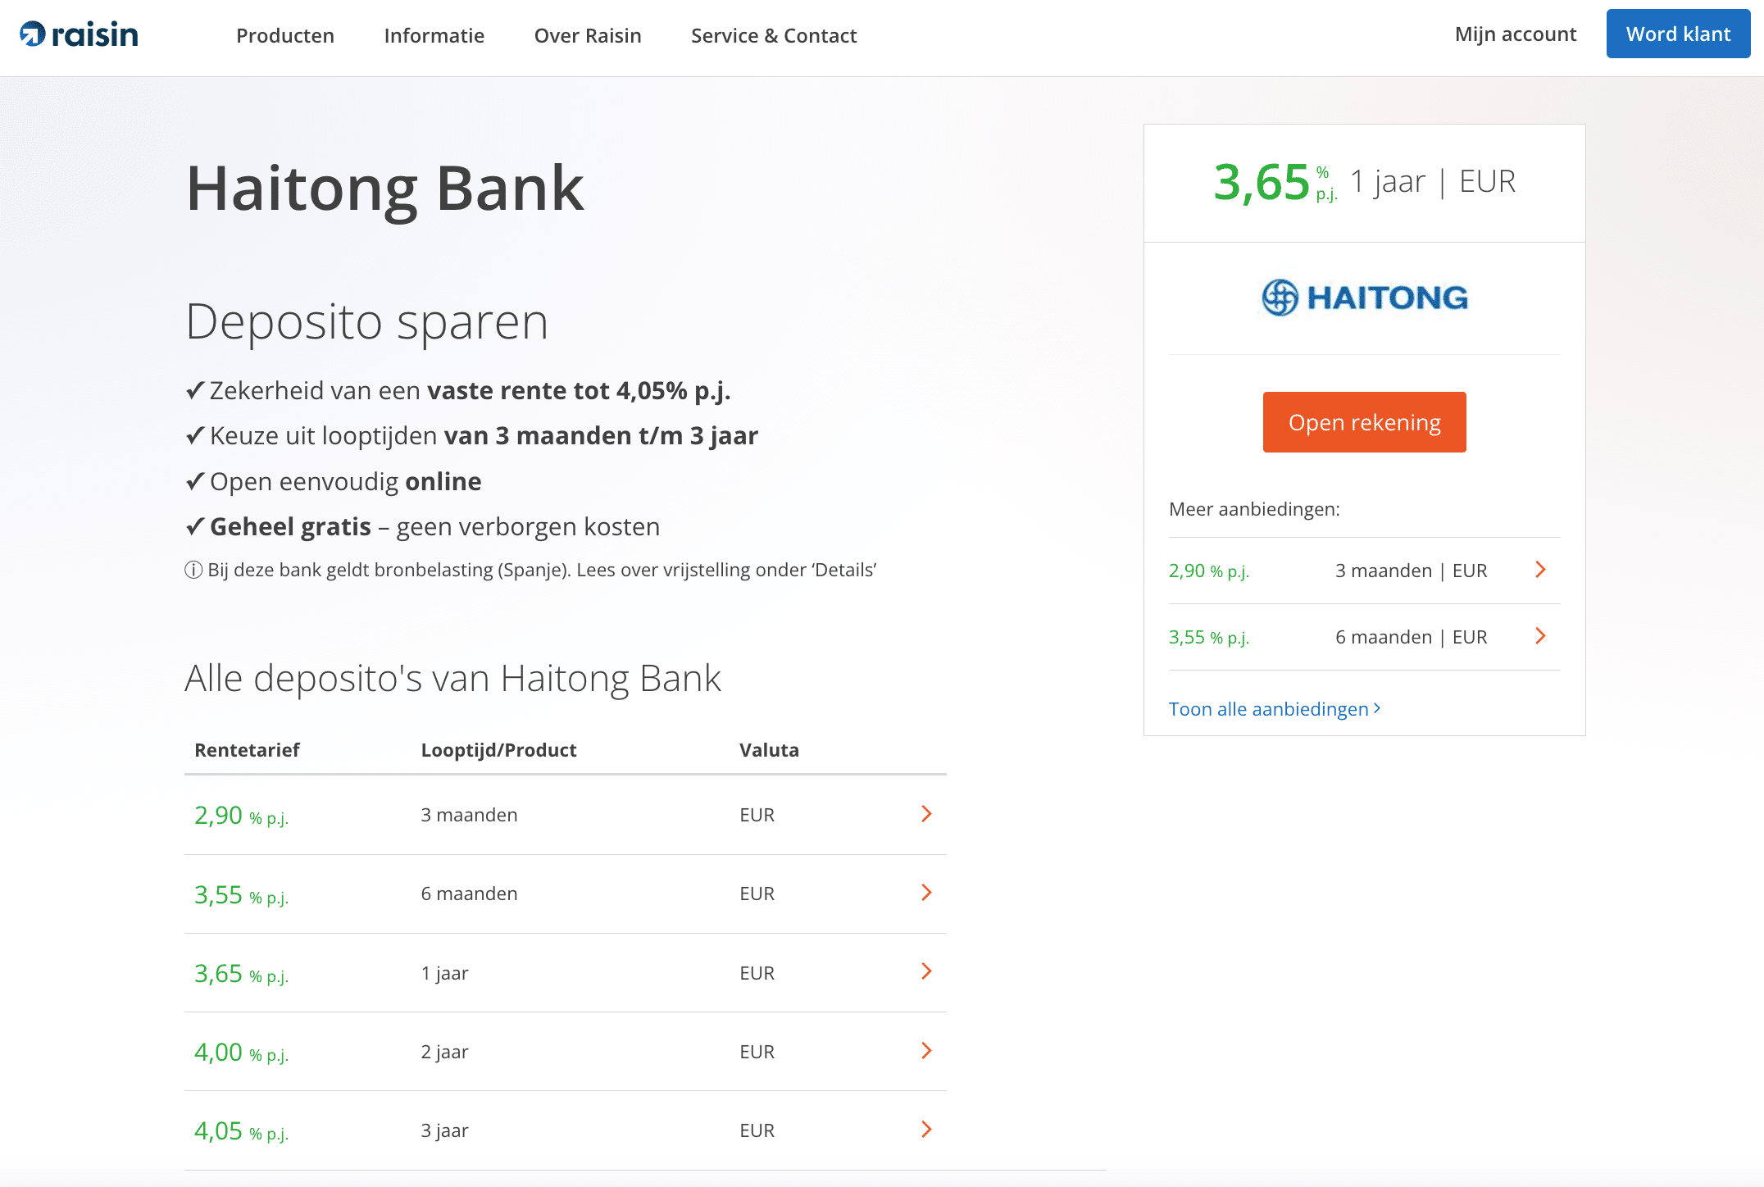Click the info icon by bronbelasting note

pos(193,570)
